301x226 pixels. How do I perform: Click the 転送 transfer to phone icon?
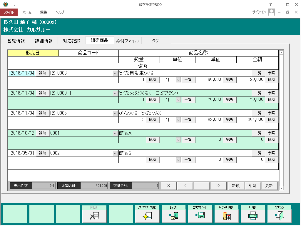pyautogui.click(x=173, y=216)
